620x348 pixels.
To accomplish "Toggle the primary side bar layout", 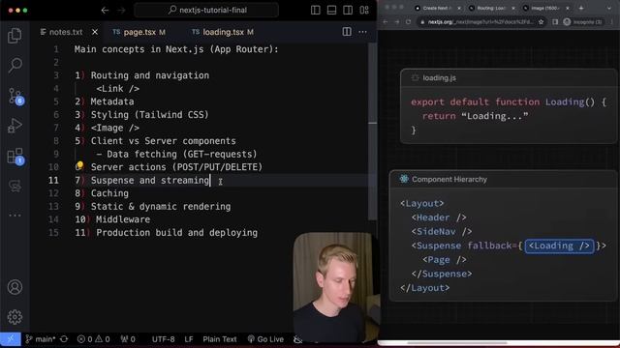I will [x=316, y=11].
